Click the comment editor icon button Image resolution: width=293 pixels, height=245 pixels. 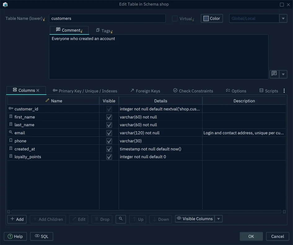(274, 74)
